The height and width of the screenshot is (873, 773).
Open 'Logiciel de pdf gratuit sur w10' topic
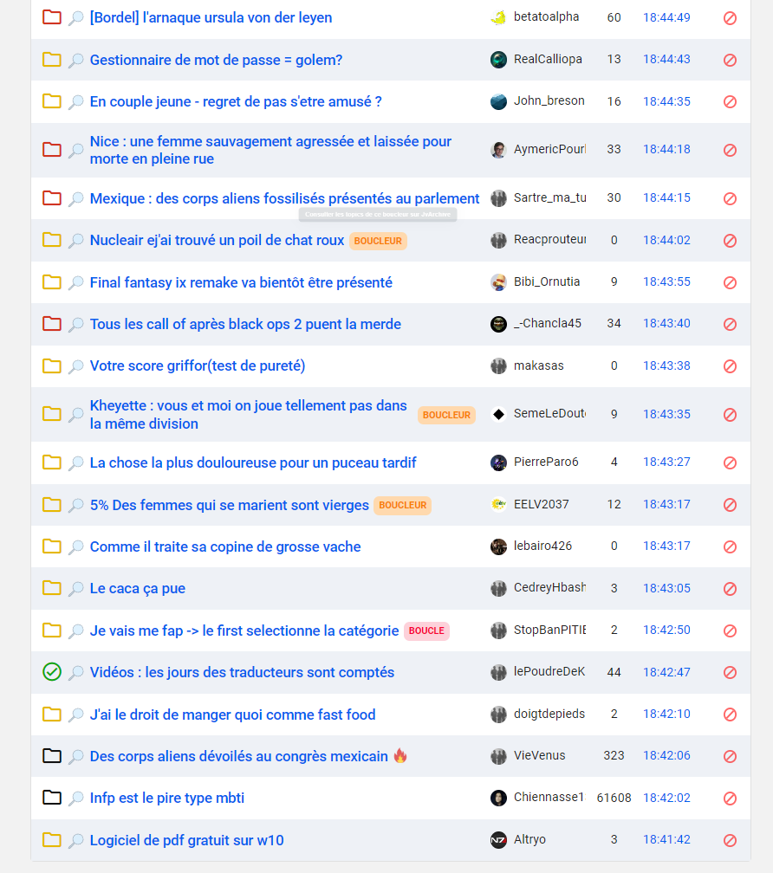[x=187, y=840]
